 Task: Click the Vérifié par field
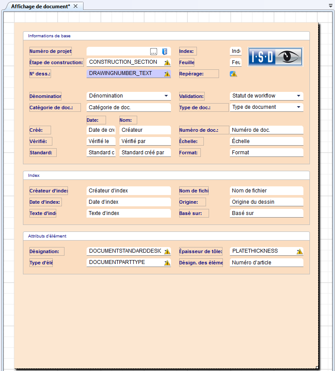tap(145, 141)
